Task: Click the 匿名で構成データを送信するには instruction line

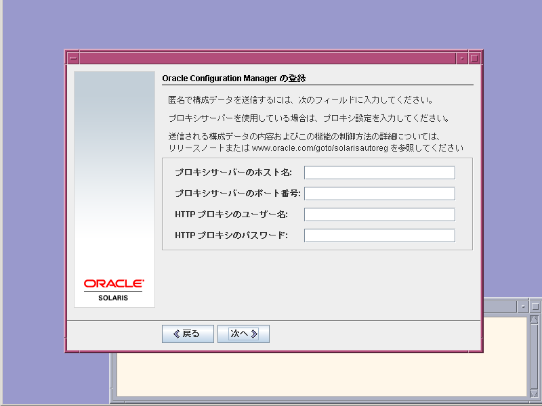Action: point(301,100)
